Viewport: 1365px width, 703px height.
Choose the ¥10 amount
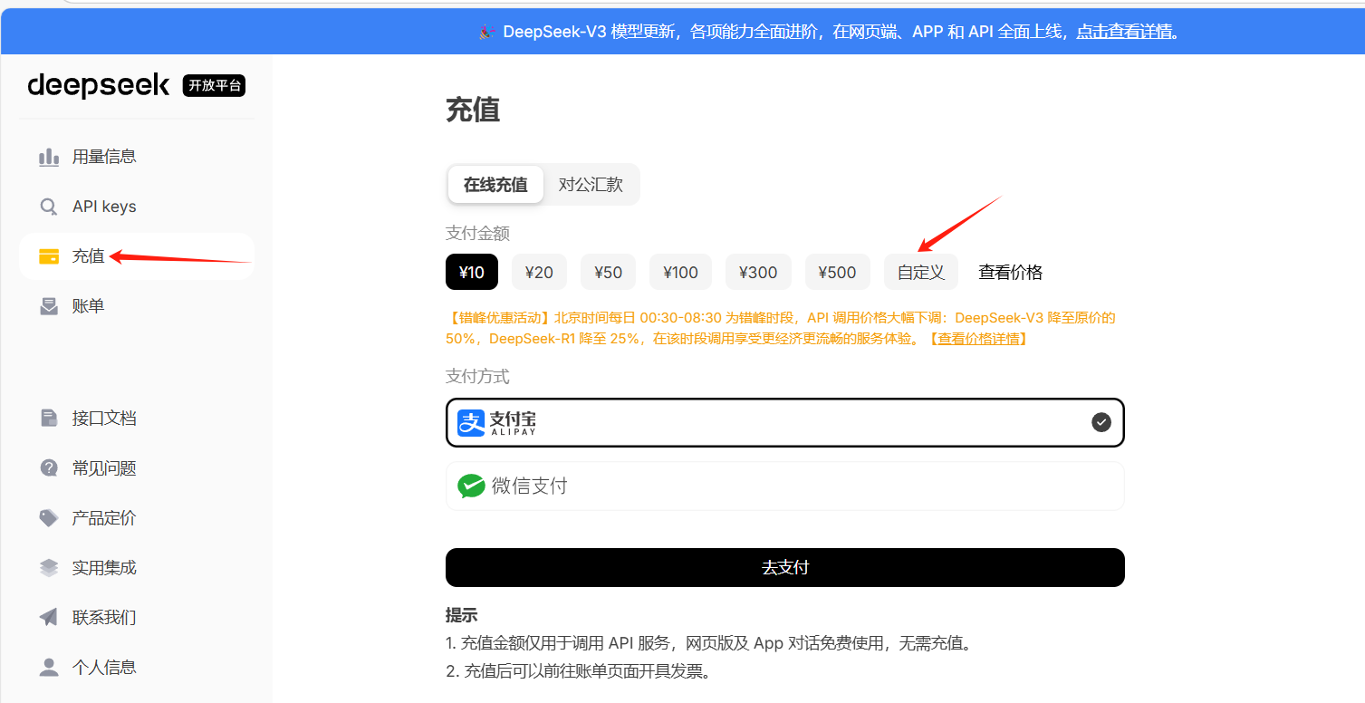472,273
